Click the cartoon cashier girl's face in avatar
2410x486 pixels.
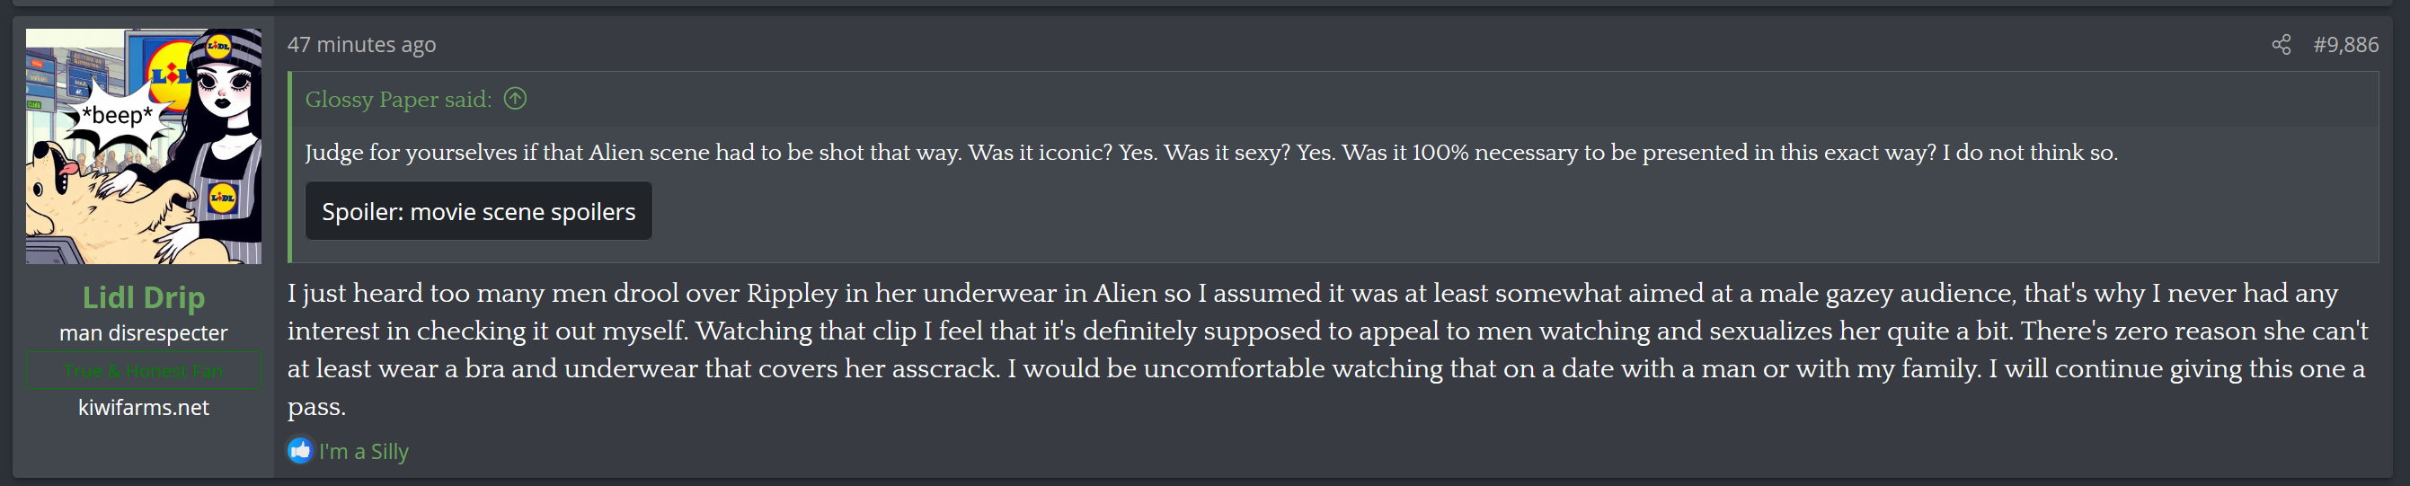tap(225, 91)
